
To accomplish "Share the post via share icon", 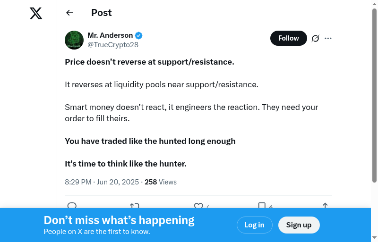I will (325, 206).
